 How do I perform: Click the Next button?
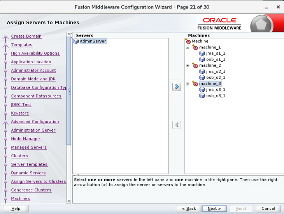[214, 209]
